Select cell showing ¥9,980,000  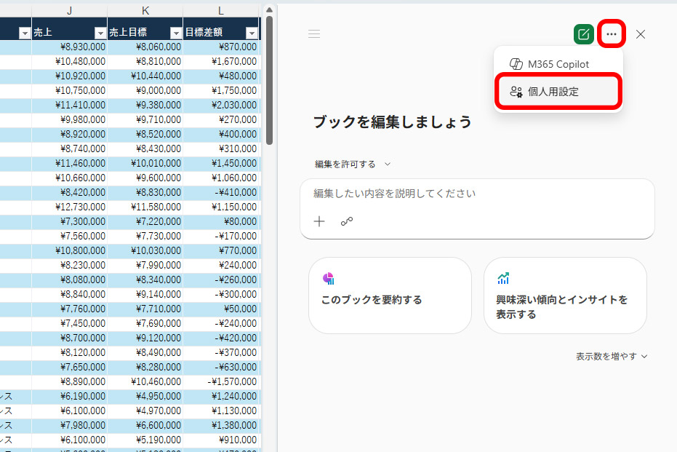[70, 119]
